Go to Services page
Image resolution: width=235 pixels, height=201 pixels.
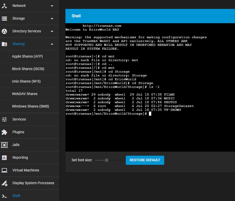click(19, 119)
